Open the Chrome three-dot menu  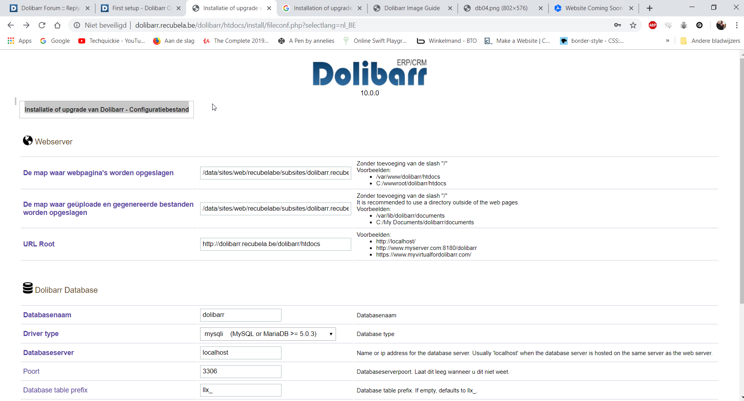(737, 25)
